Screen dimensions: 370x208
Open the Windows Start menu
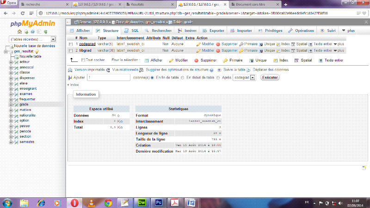pyautogui.click(x=7, y=203)
